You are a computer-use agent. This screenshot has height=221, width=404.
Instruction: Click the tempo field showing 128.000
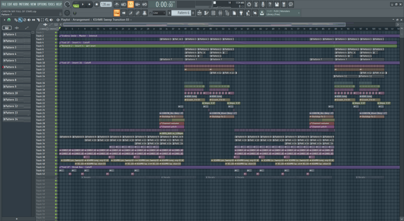tap(106, 4)
